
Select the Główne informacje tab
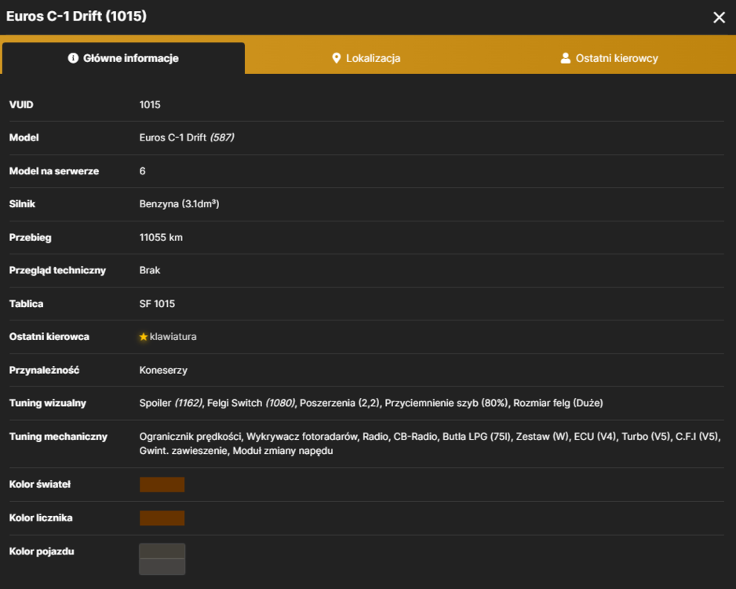(123, 58)
